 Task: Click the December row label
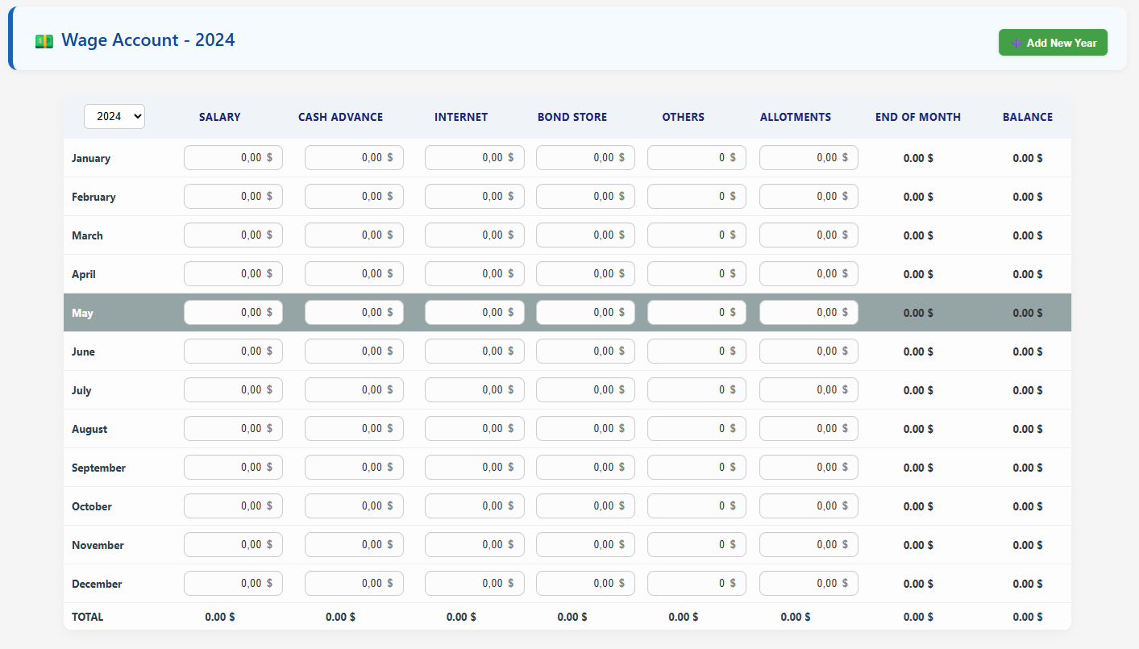97,584
